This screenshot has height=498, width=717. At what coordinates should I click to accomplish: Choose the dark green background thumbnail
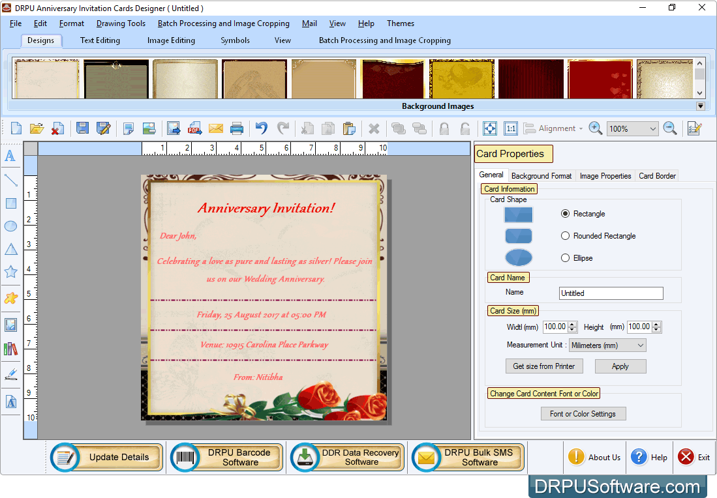click(x=116, y=79)
